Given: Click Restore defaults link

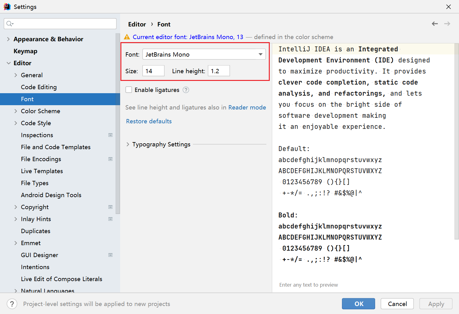Looking at the screenshot, I should (149, 121).
